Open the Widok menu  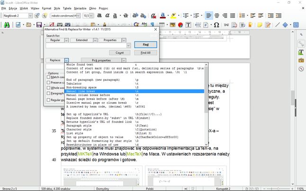(x=24, y=9)
